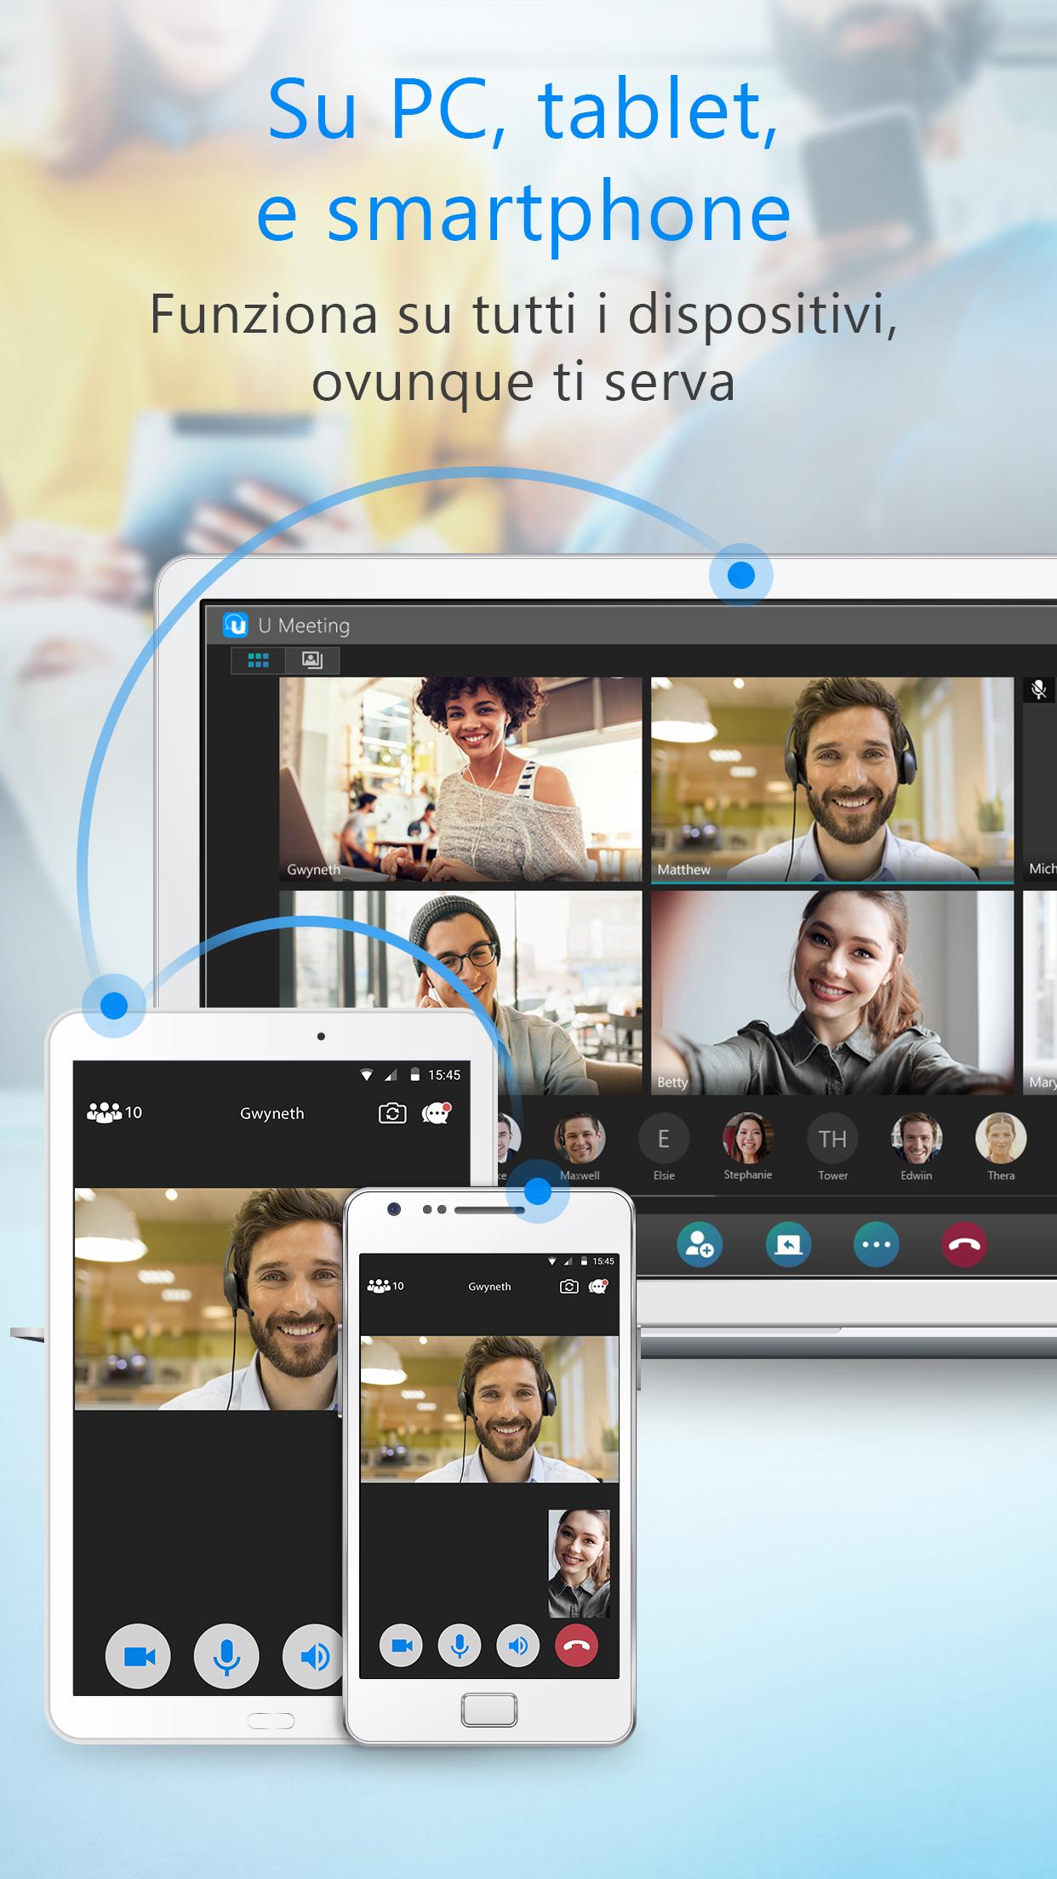Flip the camera on the tablet

pos(392,1113)
